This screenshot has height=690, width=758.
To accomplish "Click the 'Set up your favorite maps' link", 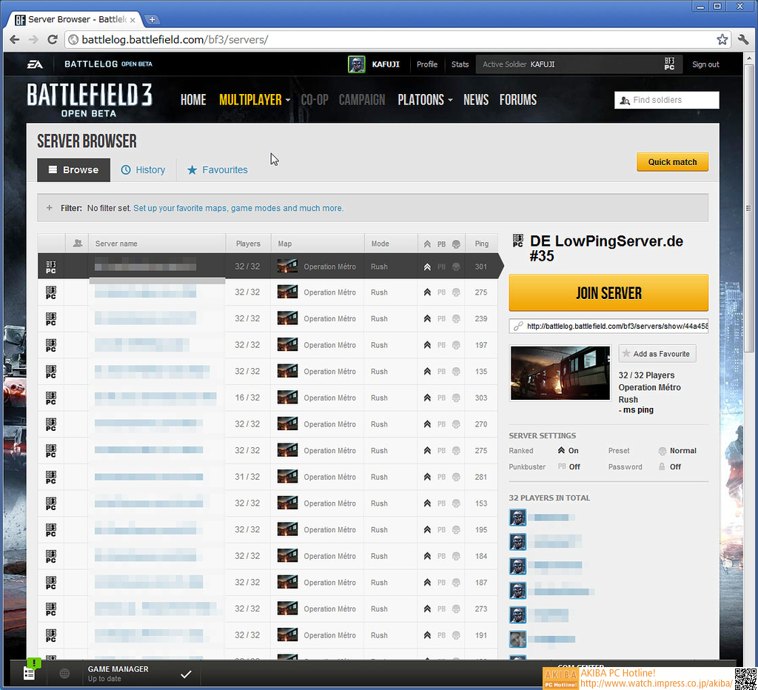I will point(238,208).
